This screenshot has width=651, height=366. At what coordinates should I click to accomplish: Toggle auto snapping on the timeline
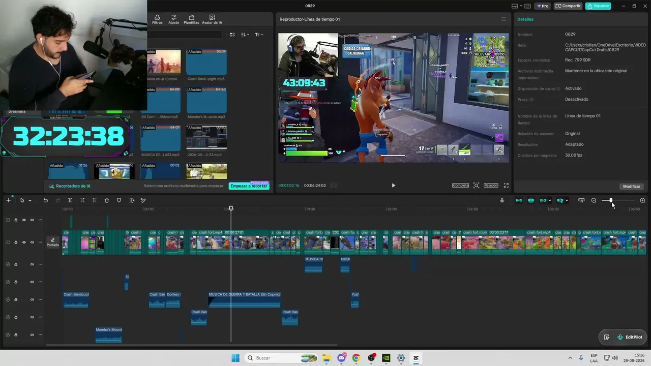[531, 200]
